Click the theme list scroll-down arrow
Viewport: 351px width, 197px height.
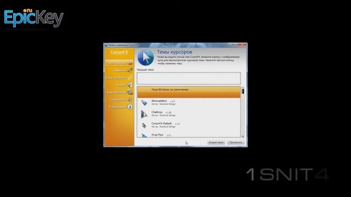pyautogui.click(x=242, y=136)
